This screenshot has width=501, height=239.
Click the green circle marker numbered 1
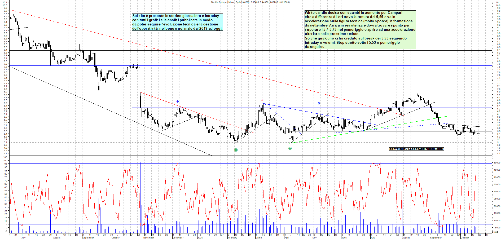236,150
